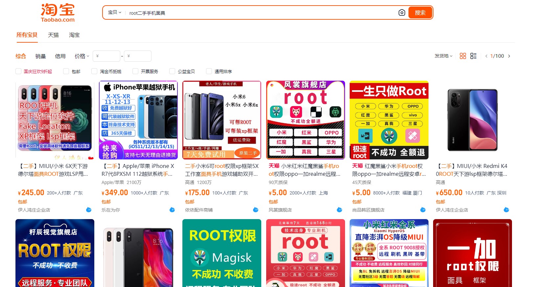Screen dimensions: 534x287
Task: Sort results by 销量
Action: point(40,56)
